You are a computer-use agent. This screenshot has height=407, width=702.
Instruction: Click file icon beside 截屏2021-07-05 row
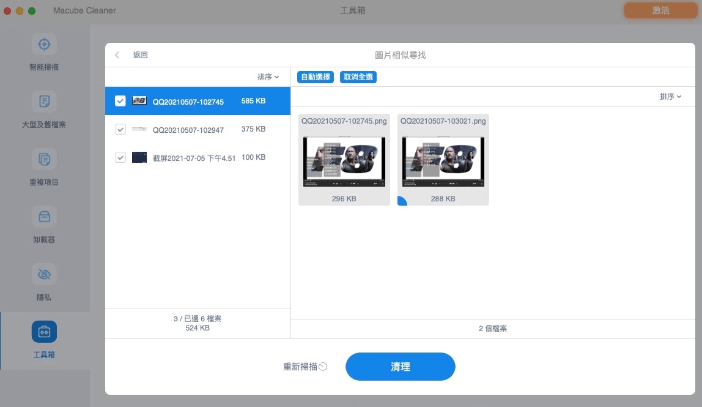[x=139, y=157]
